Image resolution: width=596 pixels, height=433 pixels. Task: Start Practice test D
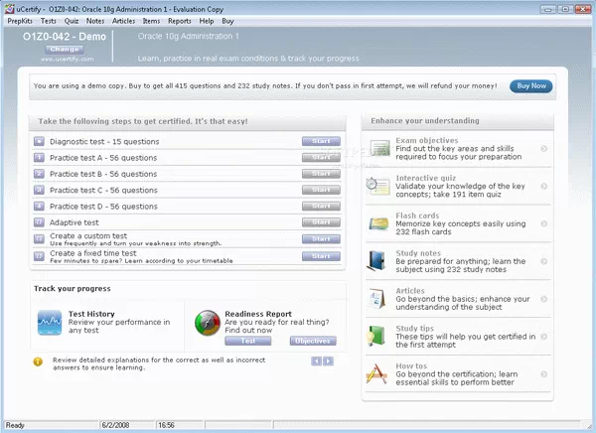click(321, 206)
